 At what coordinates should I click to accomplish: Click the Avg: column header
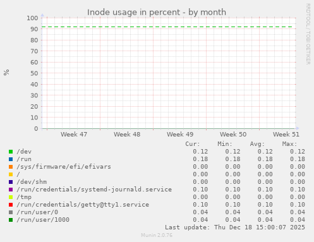point(257,144)
